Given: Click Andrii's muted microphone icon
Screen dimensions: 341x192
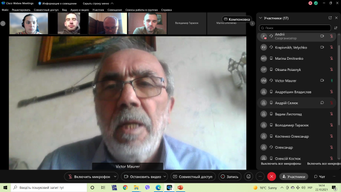Looking at the screenshot, I should pyautogui.click(x=331, y=36).
